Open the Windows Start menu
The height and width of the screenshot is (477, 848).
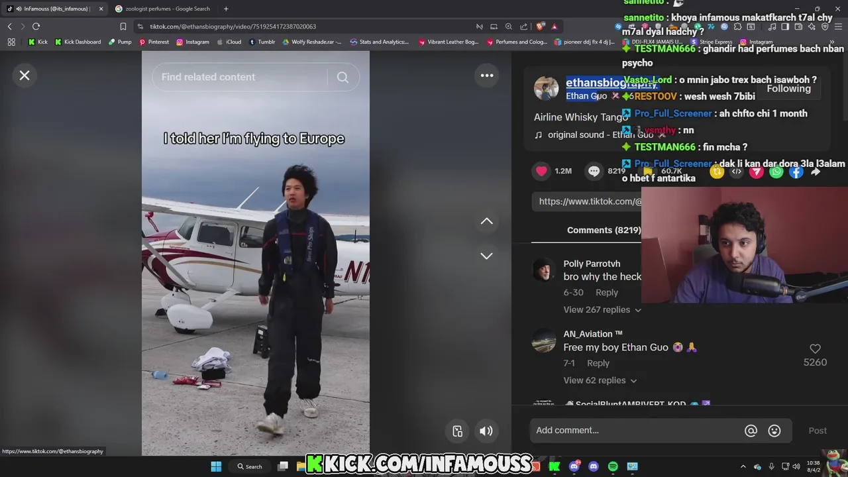216,466
